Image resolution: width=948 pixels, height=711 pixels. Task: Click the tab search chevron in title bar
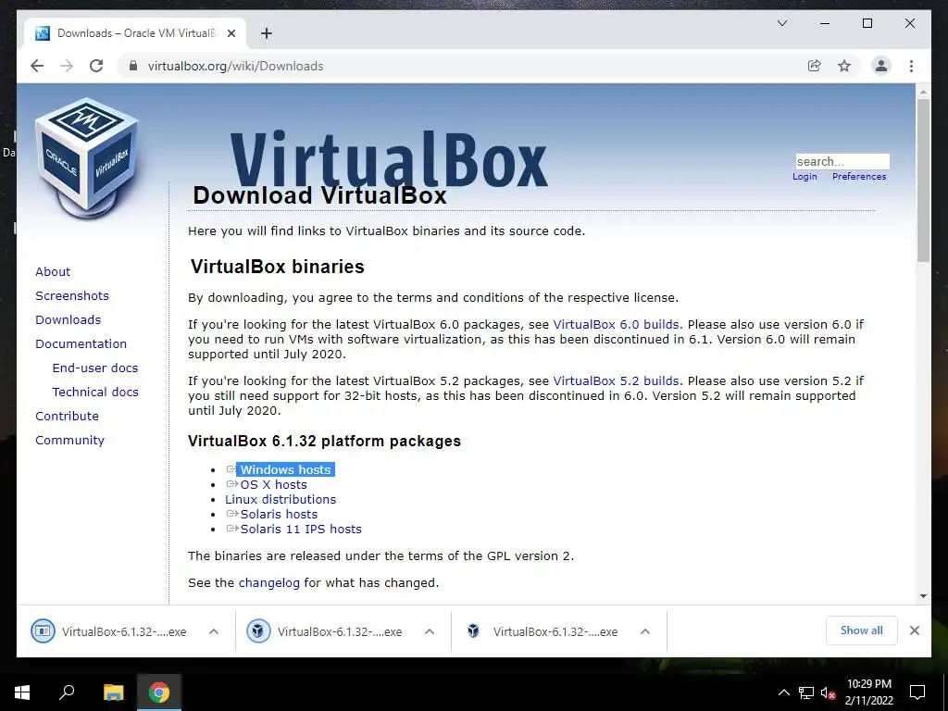click(x=781, y=23)
